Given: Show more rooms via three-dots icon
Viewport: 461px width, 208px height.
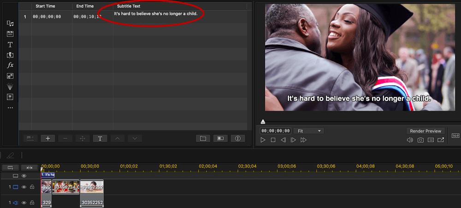Looking at the screenshot, I should (10, 108).
